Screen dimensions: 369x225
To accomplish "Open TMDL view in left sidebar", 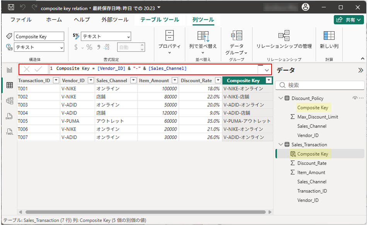I will point(10,131).
